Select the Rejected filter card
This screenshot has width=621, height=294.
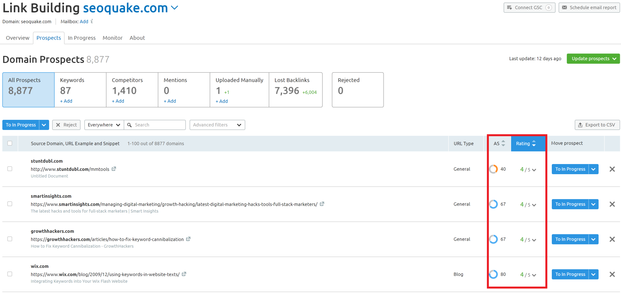click(358, 90)
